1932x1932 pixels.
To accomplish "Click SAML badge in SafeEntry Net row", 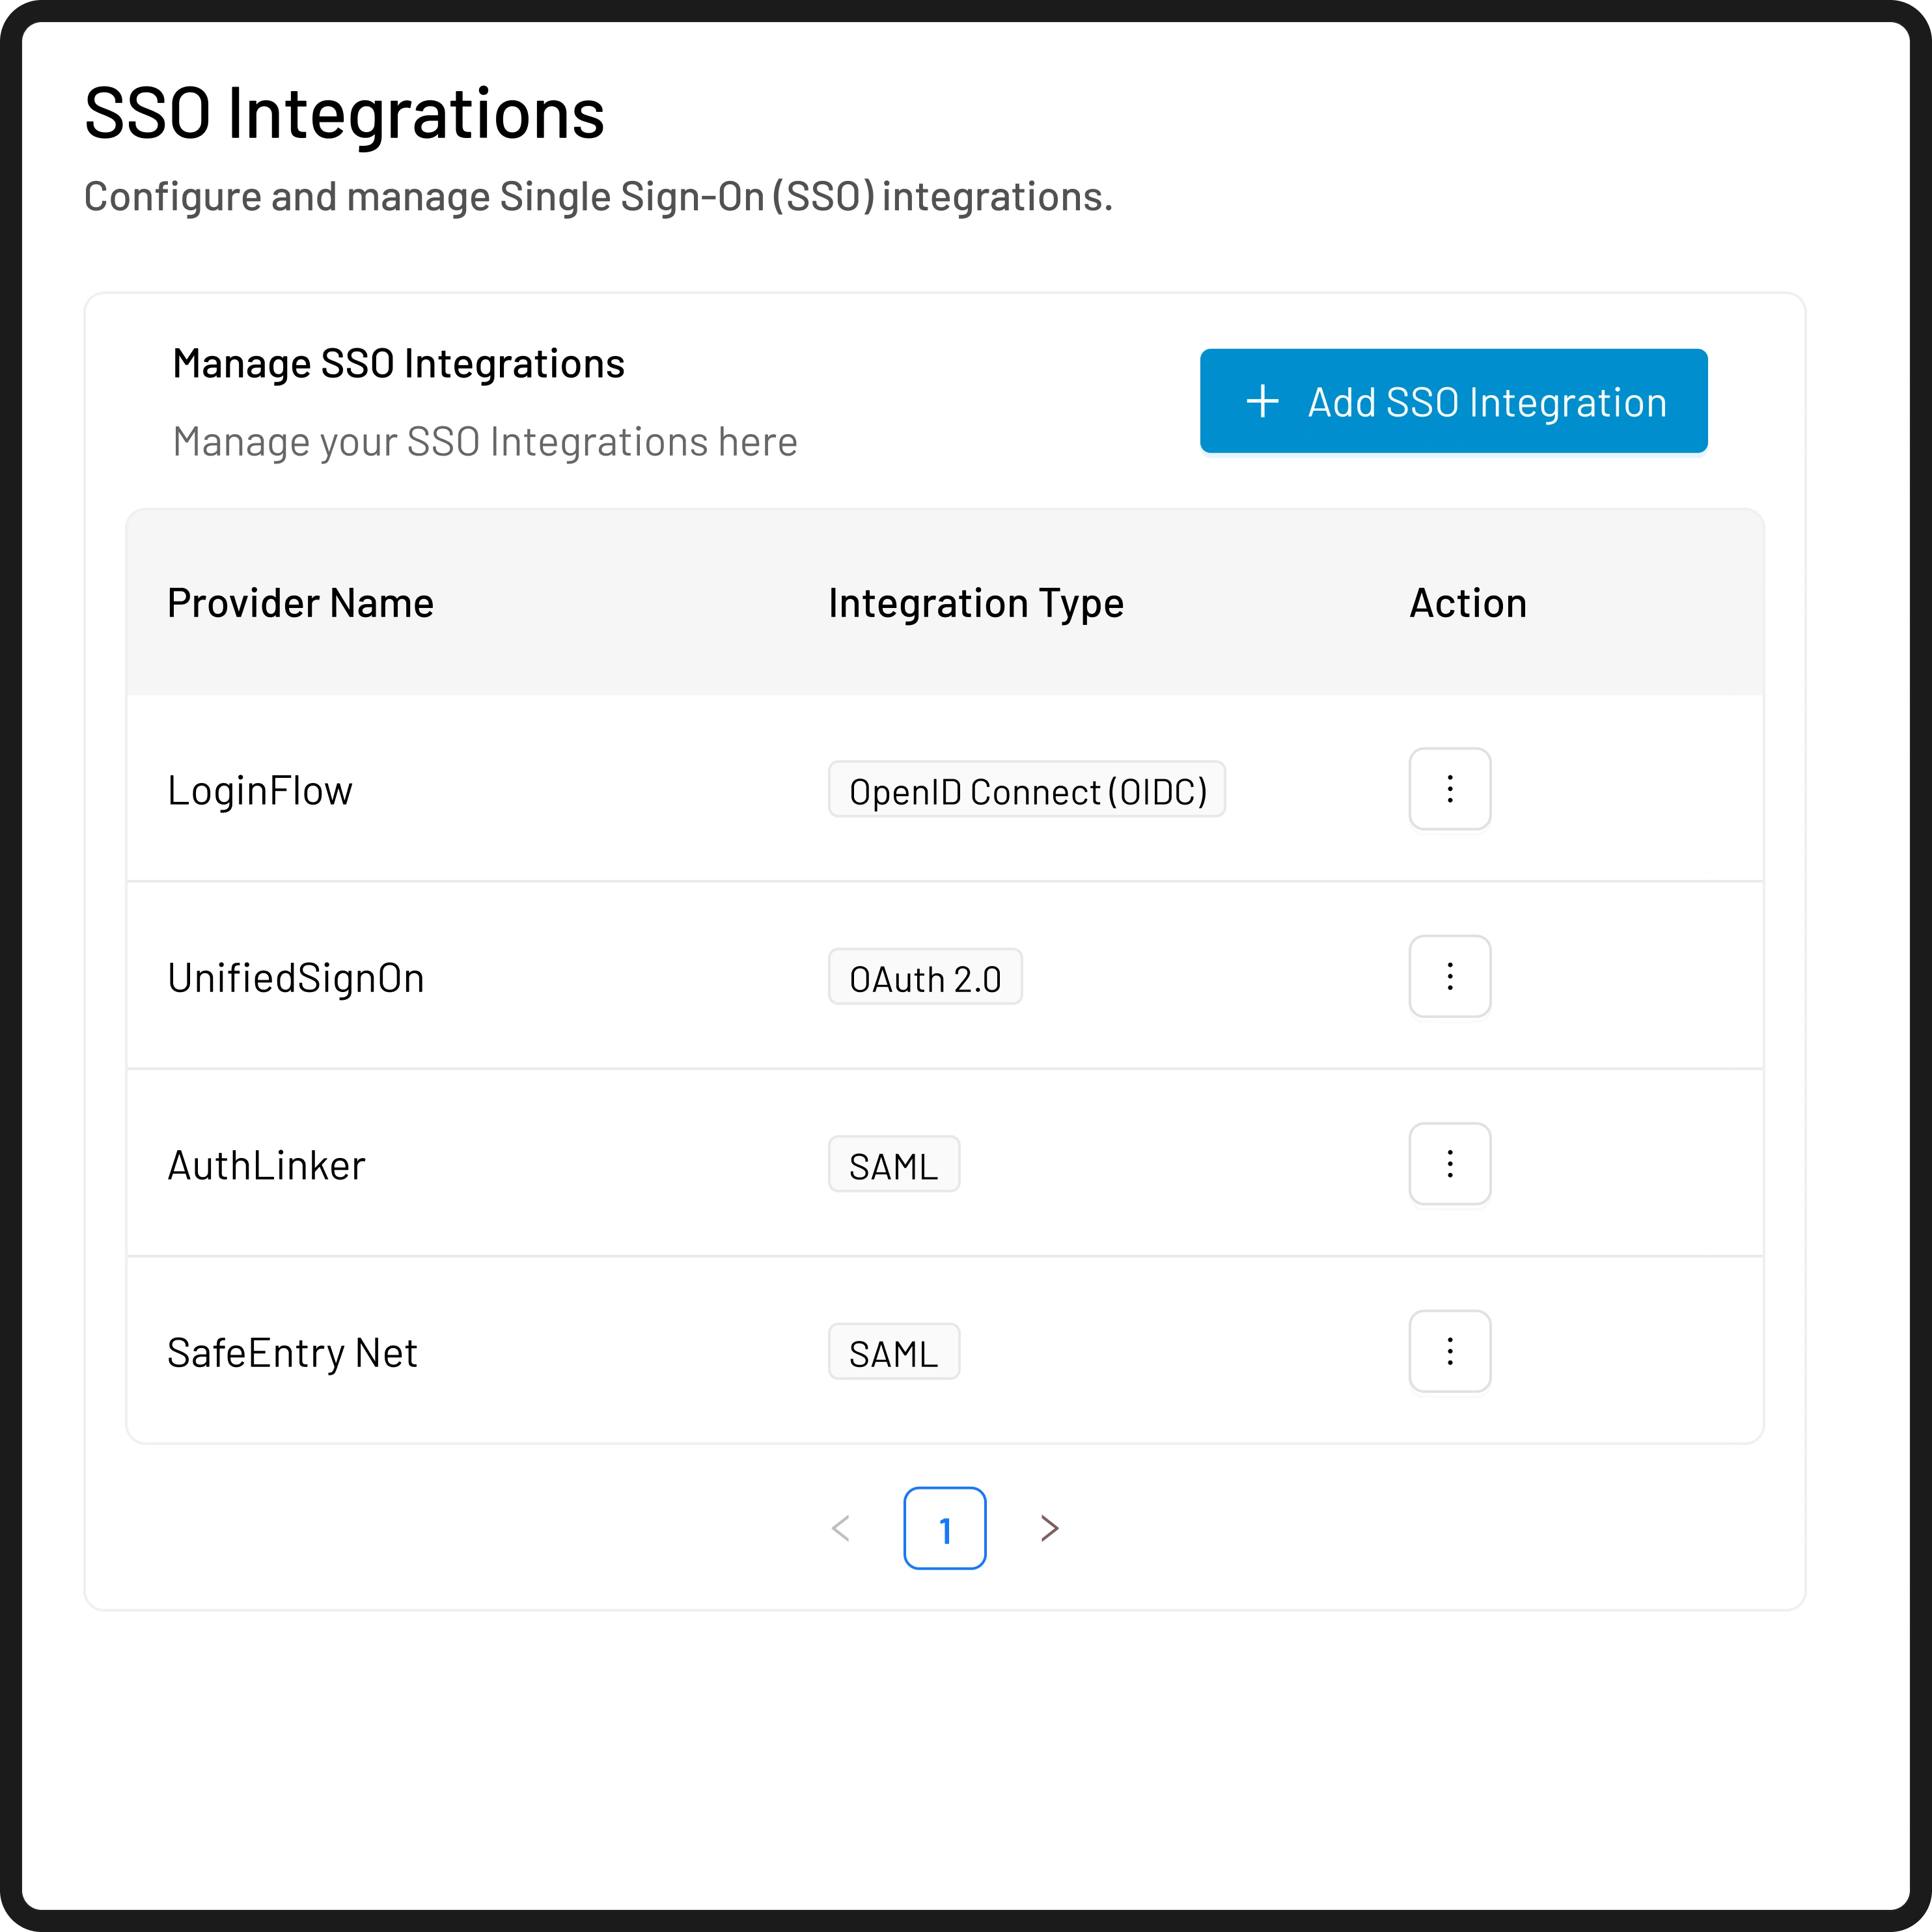I will [894, 1353].
